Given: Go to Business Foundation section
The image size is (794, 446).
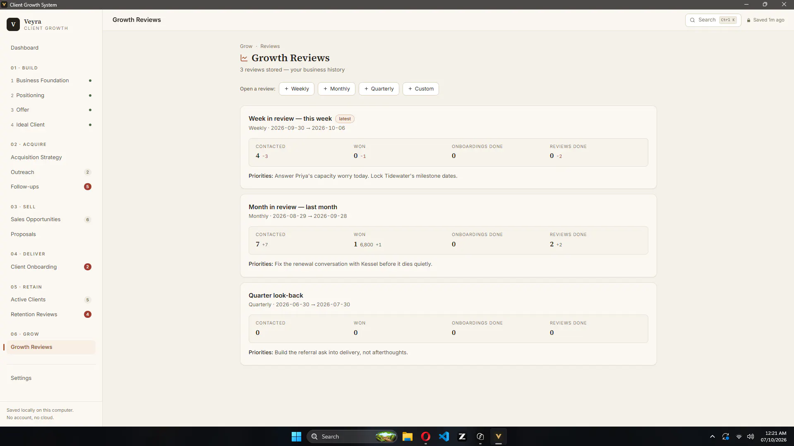Looking at the screenshot, I should 51,81.
